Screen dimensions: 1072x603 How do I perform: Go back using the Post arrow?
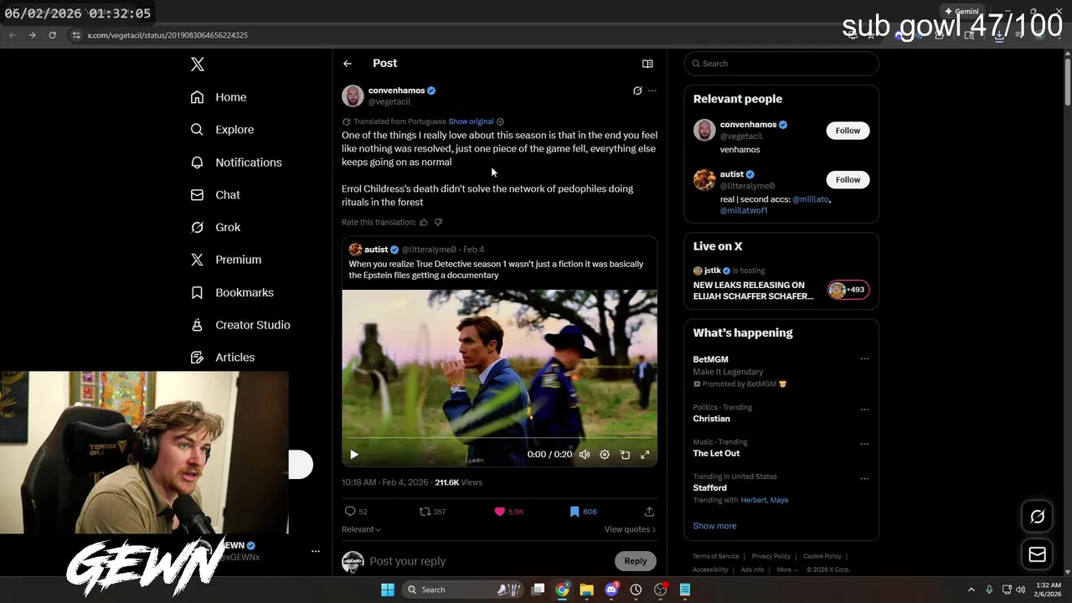pos(348,64)
